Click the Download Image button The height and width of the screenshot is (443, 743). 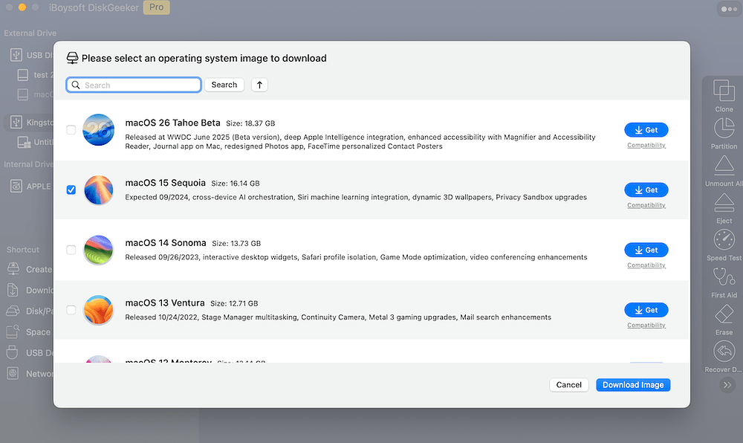pos(632,384)
